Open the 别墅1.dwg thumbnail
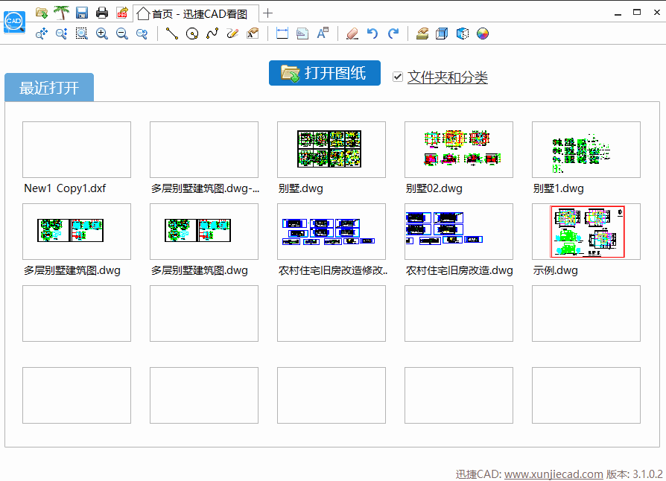 pyautogui.click(x=586, y=150)
